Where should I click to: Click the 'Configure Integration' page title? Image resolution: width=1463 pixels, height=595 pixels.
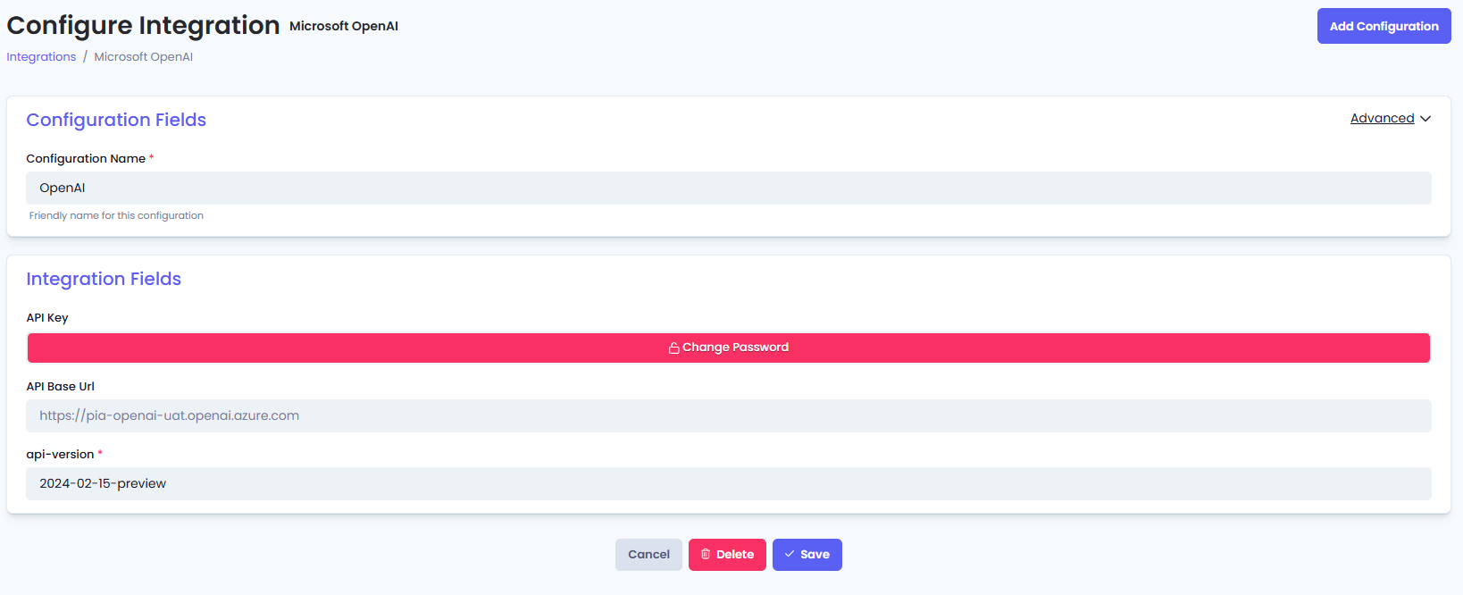(x=143, y=25)
